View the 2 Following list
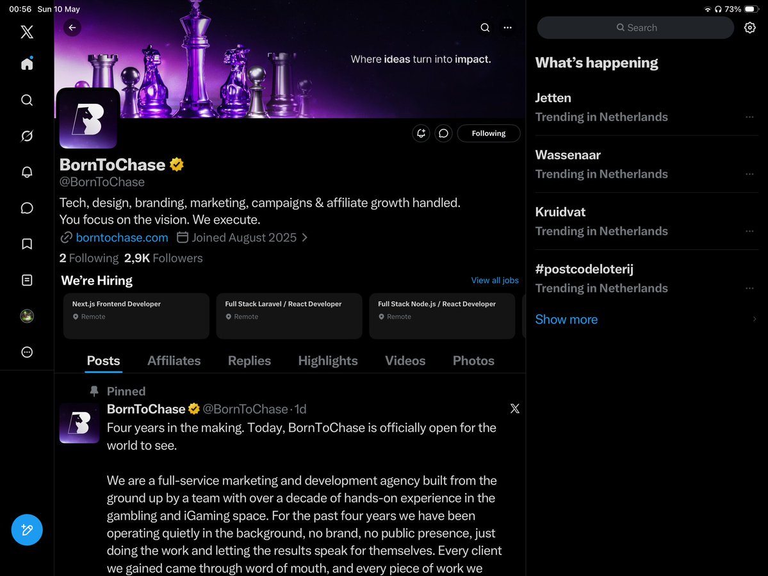The image size is (768, 576). pyautogui.click(x=88, y=258)
